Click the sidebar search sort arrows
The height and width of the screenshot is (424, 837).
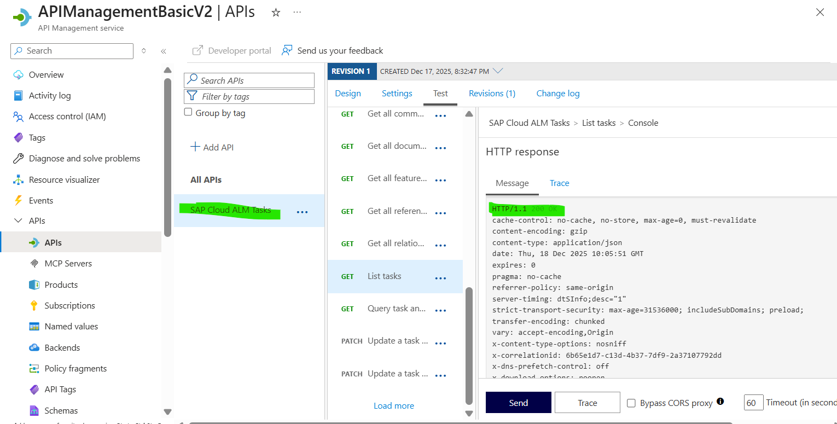pyautogui.click(x=143, y=51)
